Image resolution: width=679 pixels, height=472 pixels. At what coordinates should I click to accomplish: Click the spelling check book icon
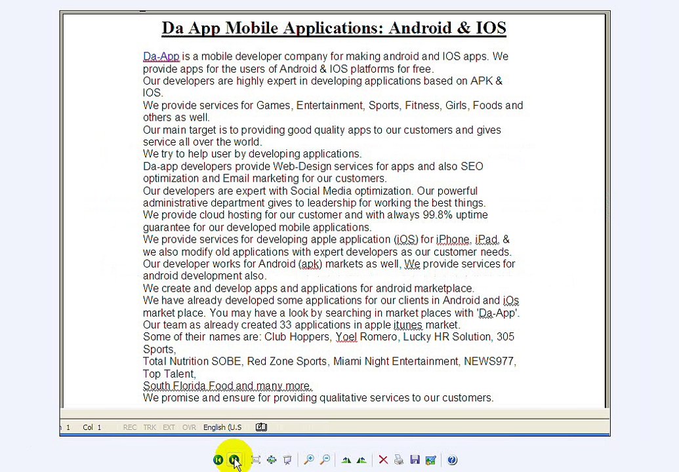pyautogui.click(x=261, y=427)
